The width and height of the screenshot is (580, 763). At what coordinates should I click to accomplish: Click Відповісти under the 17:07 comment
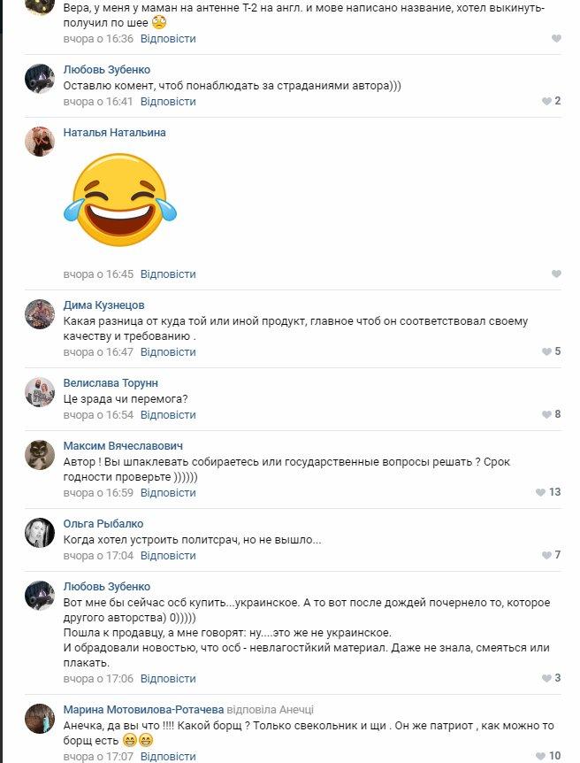click(x=168, y=757)
